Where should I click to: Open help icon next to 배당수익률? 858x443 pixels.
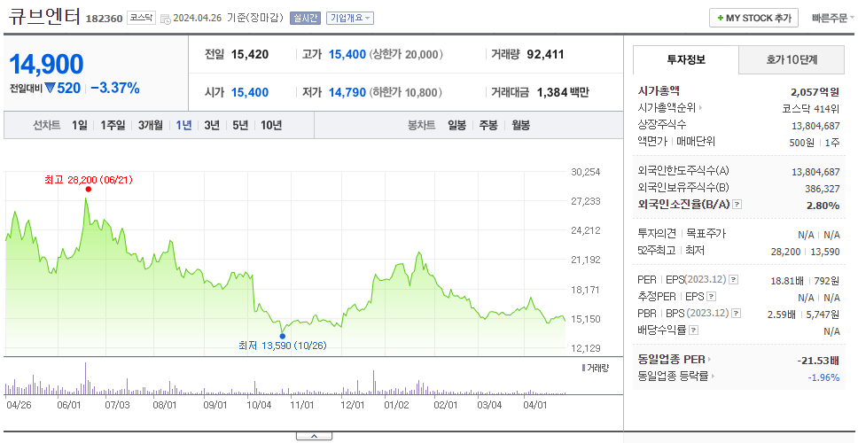pyautogui.click(x=694, y=330)
